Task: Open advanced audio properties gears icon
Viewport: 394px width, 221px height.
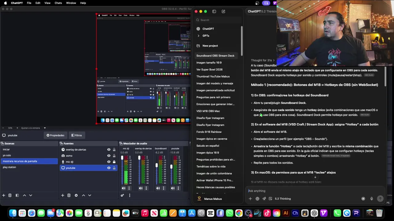Action: [x=122, y=195]
